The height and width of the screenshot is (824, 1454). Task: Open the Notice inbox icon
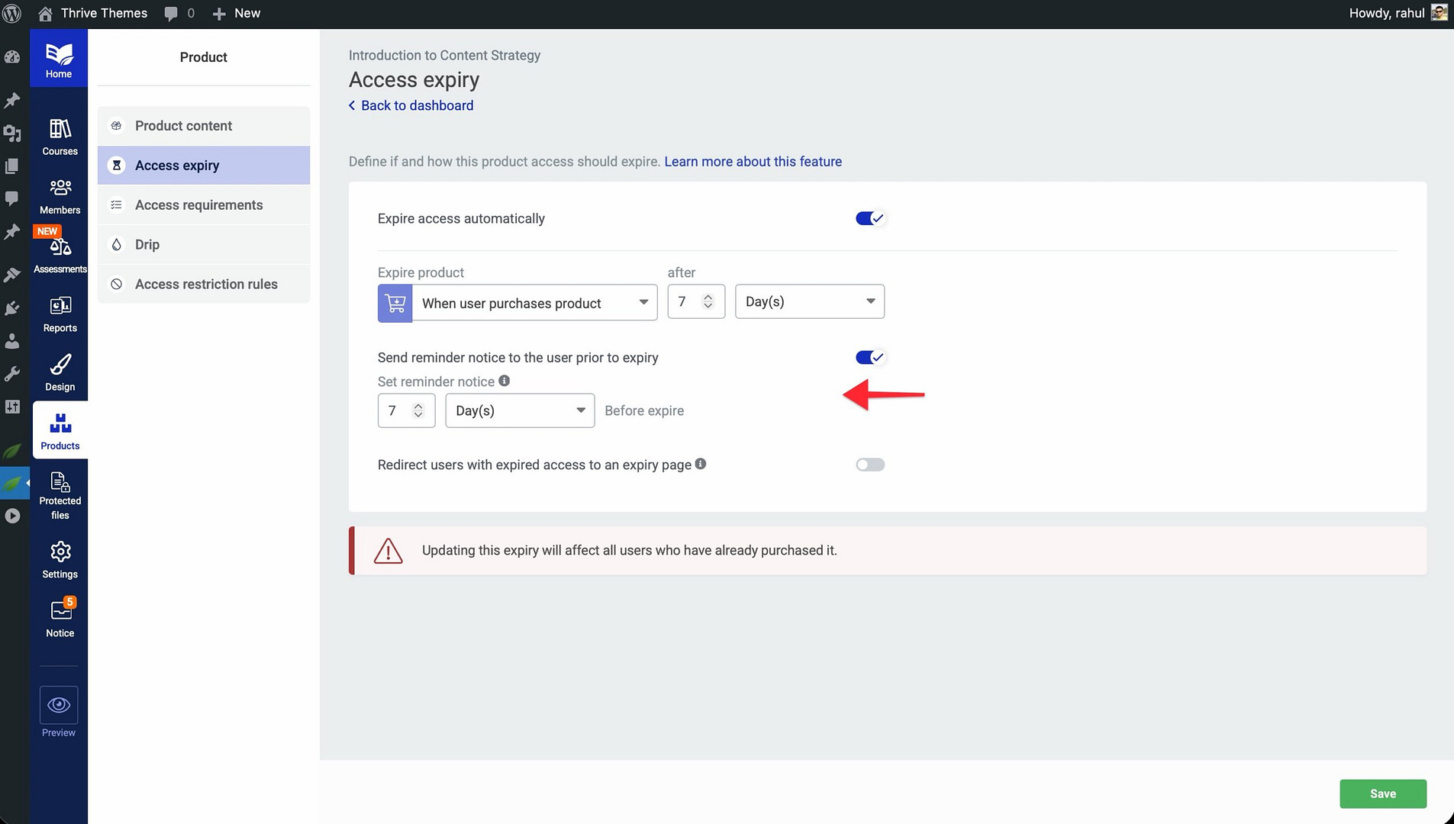pos(60,611)
